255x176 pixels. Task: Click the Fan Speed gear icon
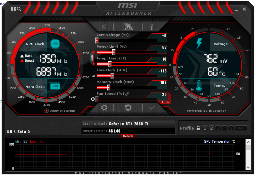pyautogui.click(x=93, y=99)
